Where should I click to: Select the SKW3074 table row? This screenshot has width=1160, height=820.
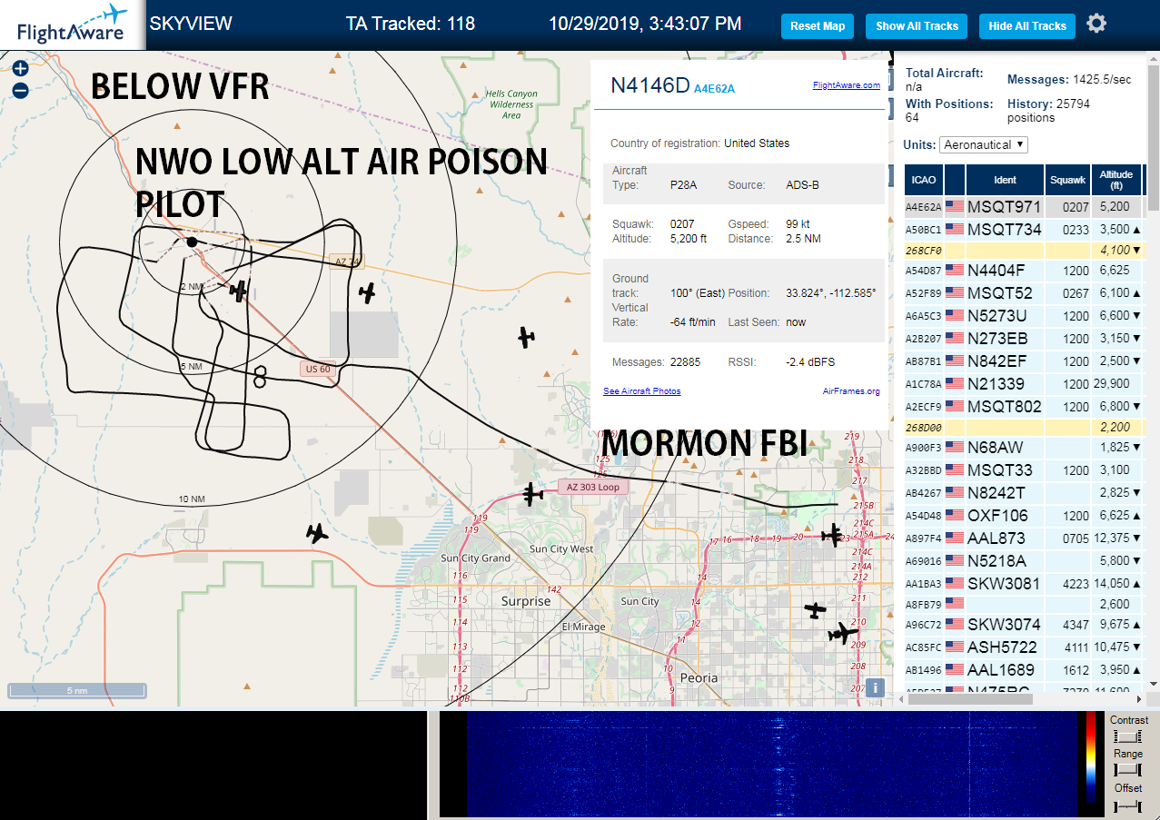click(1024, 624)
